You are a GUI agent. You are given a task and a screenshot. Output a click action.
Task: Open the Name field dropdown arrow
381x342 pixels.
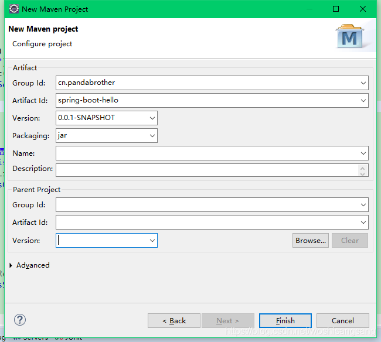(x=363, y=153)
